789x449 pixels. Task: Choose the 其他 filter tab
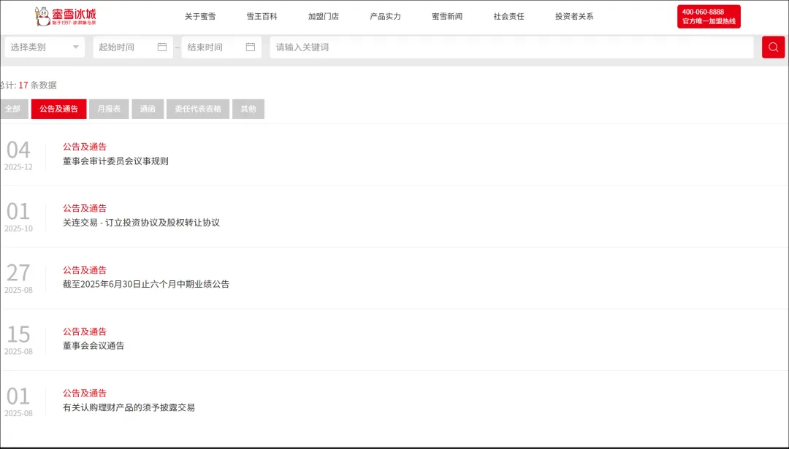pyautogui.click(x=248, y=109)
